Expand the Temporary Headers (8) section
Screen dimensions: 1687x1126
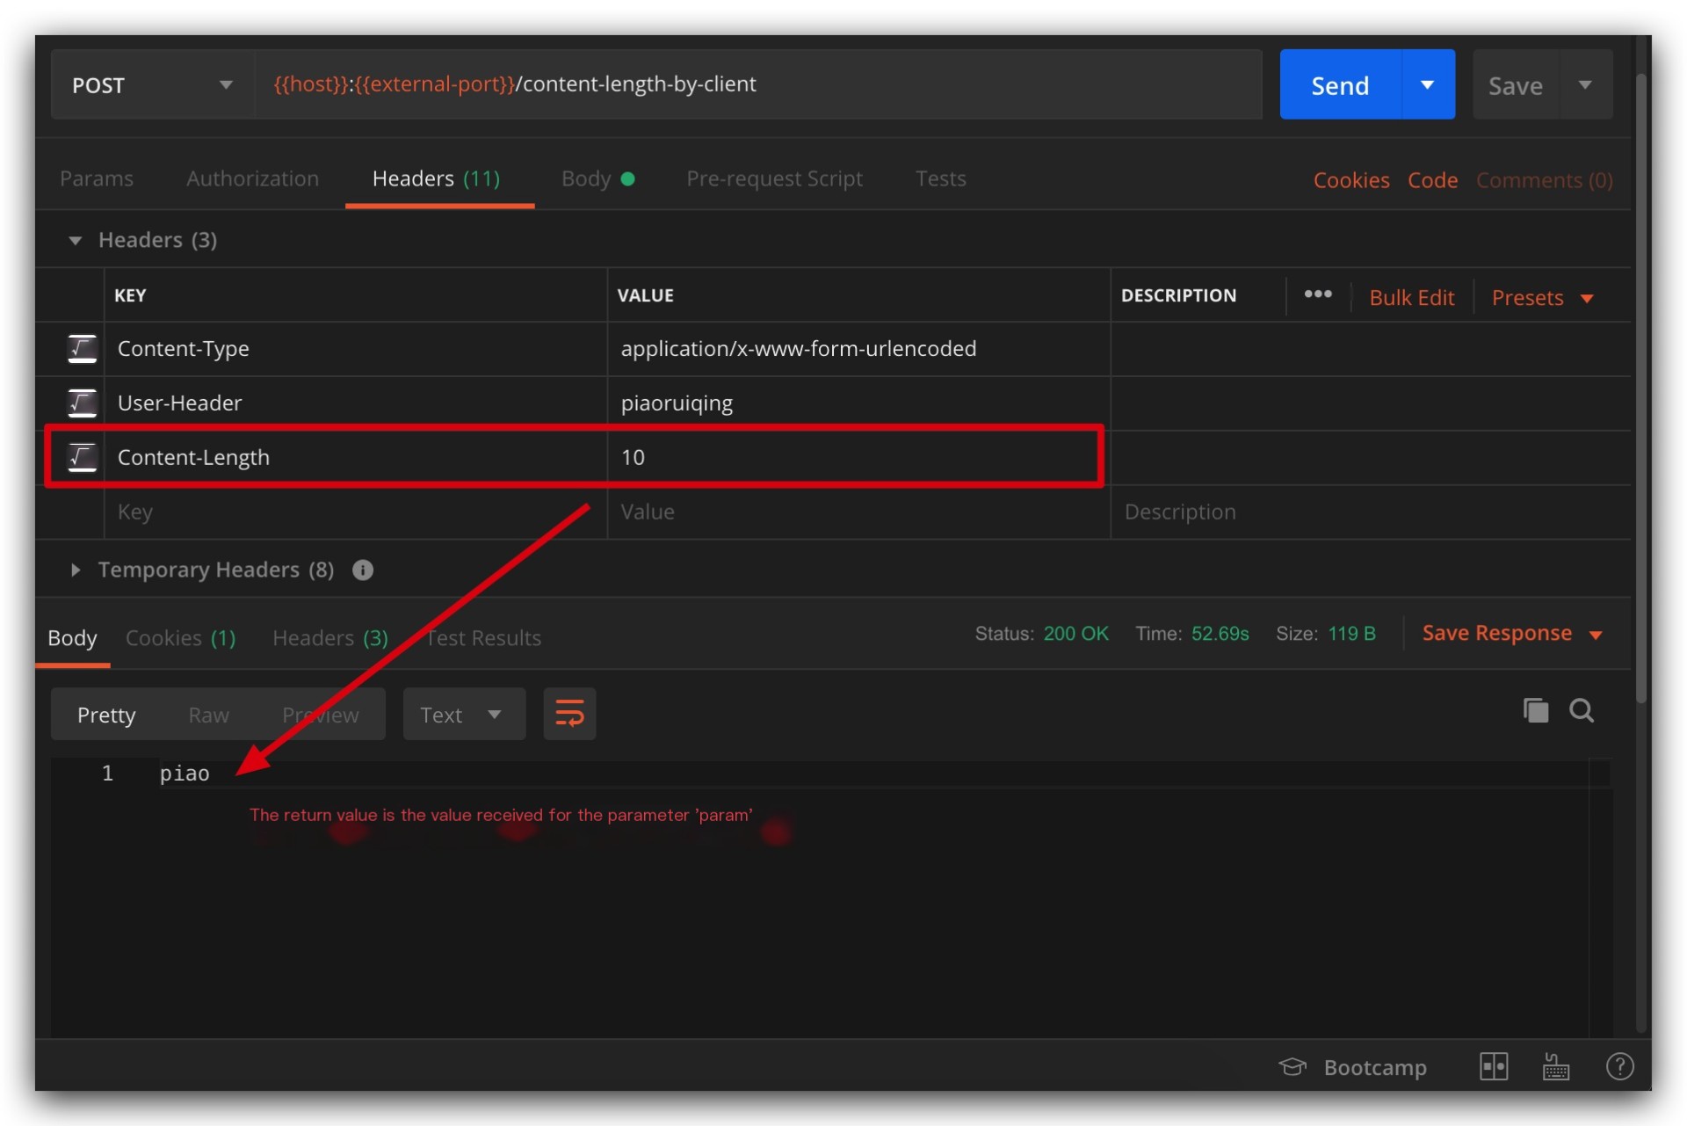click(76, 570)
